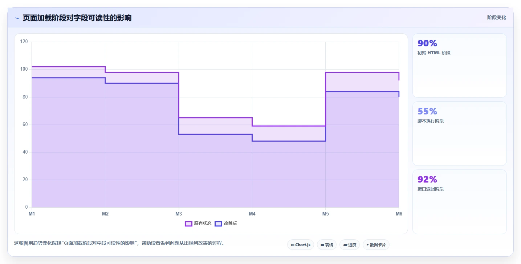Click the Chart.js tag chip

pos(301,245)
